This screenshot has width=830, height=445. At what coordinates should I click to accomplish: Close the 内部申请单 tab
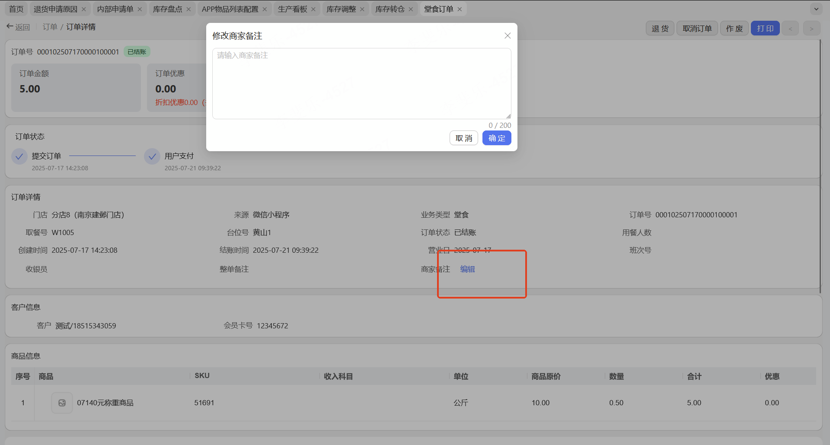[x=140, y=9]
